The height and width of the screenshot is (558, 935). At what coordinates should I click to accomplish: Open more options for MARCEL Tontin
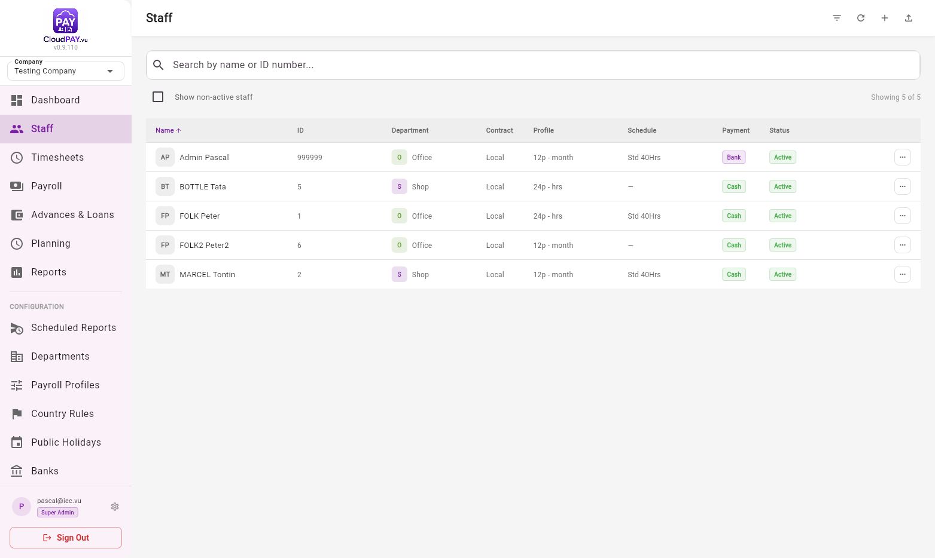coord(903,274)
